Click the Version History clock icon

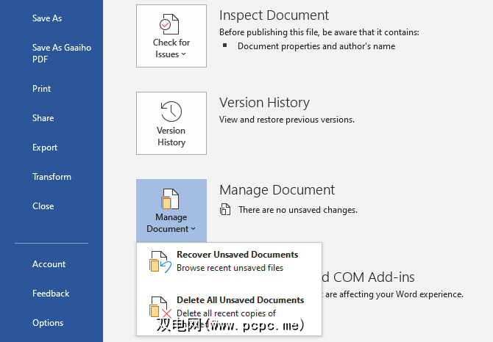pyautogui.click(x=171, y=112)
